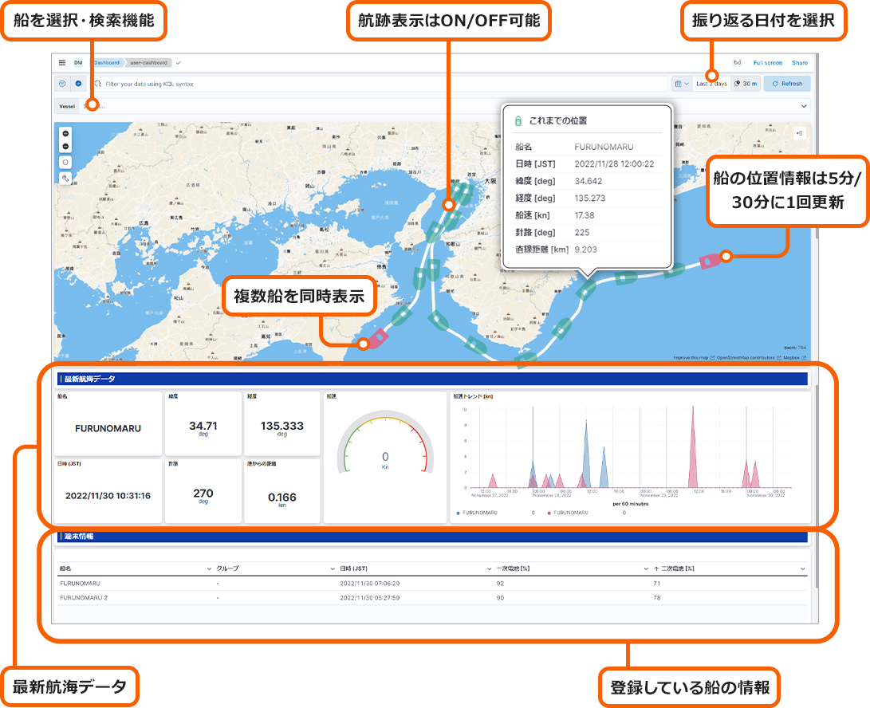
Task: Open the calendar date quick menu
Action: tap(680, 83)
